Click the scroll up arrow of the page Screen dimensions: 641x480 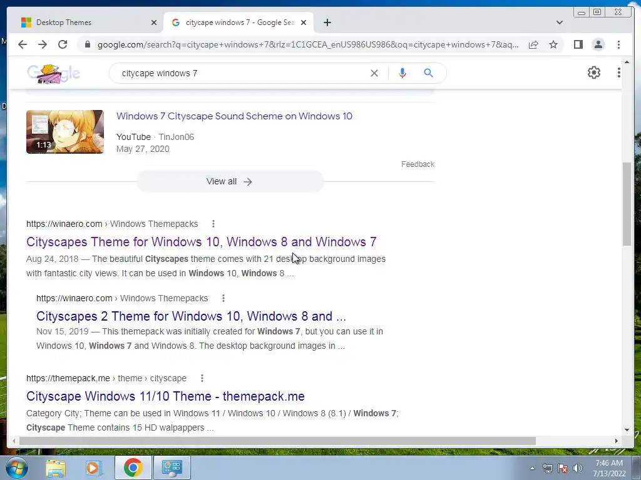[x=627, y=62]
